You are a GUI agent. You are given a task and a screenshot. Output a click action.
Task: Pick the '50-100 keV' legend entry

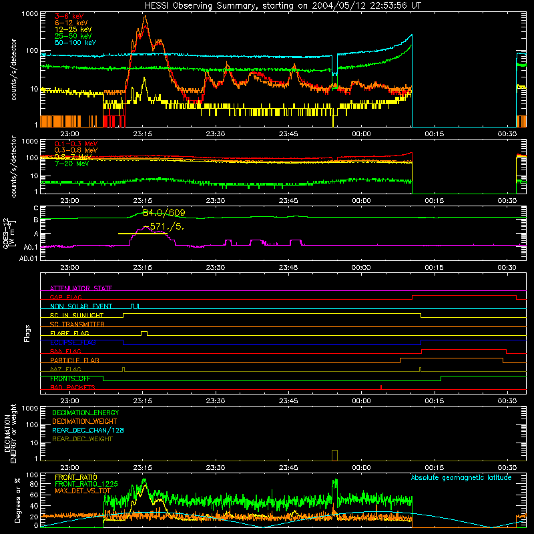[75, 43]
